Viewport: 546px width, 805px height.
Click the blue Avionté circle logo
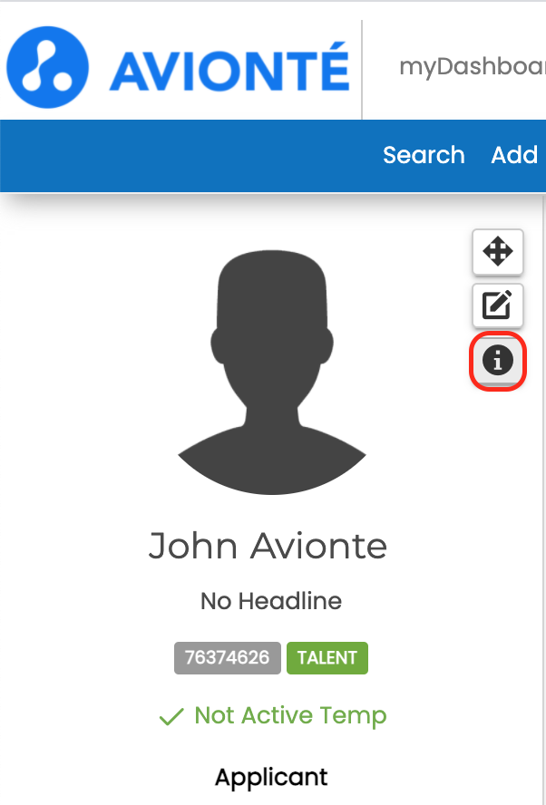pyautogui.click(x=47, y=67)
